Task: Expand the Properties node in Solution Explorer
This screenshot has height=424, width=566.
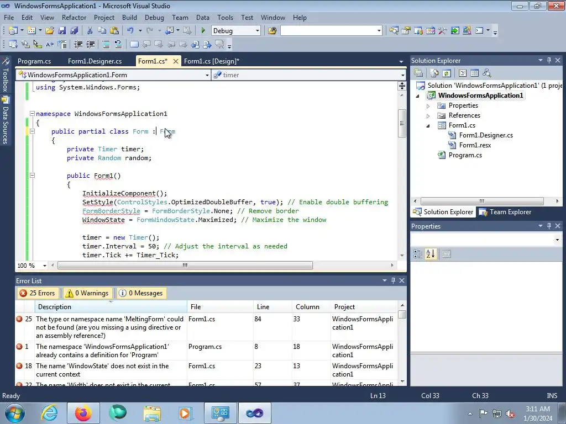Action: click(428, 106)
